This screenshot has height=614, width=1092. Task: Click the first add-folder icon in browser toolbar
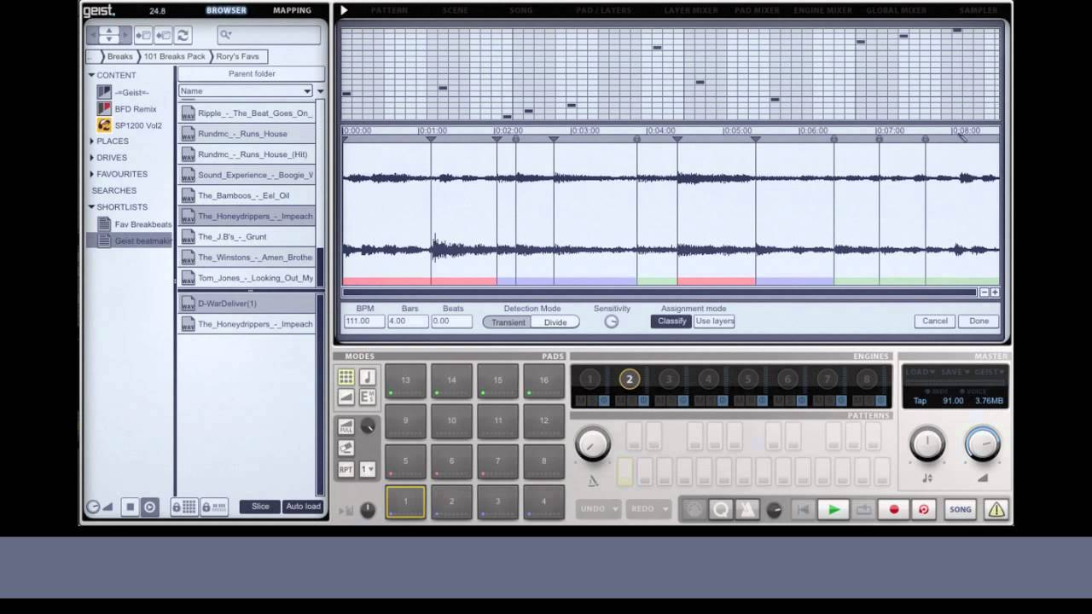pos(143,35)
